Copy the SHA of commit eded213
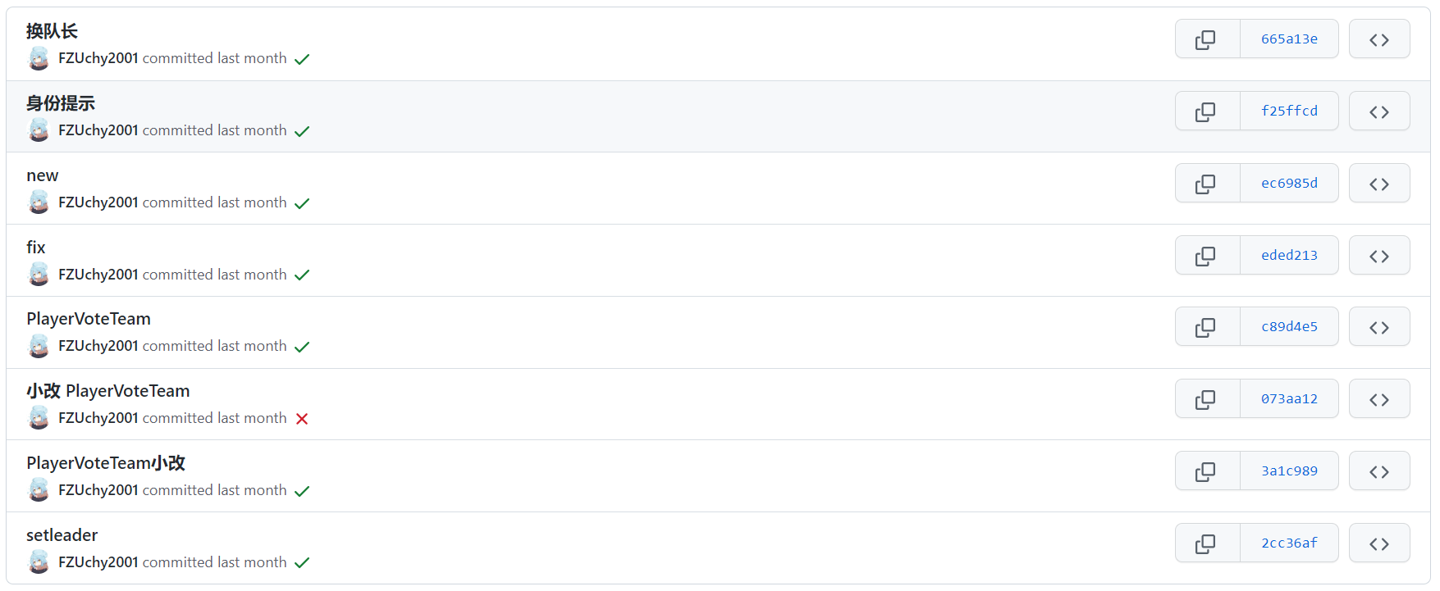1440x591 pixels. pos(1206,256)
